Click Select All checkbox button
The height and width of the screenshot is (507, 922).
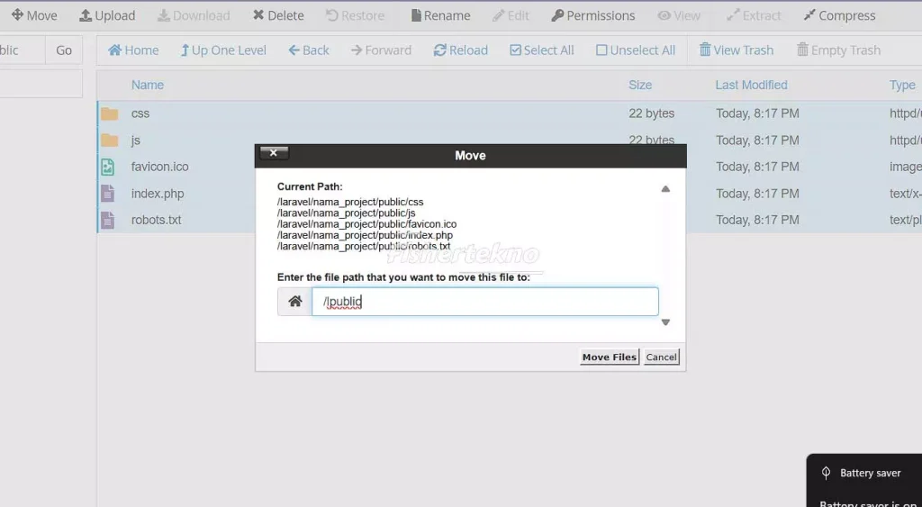click(x=541, y=50)
